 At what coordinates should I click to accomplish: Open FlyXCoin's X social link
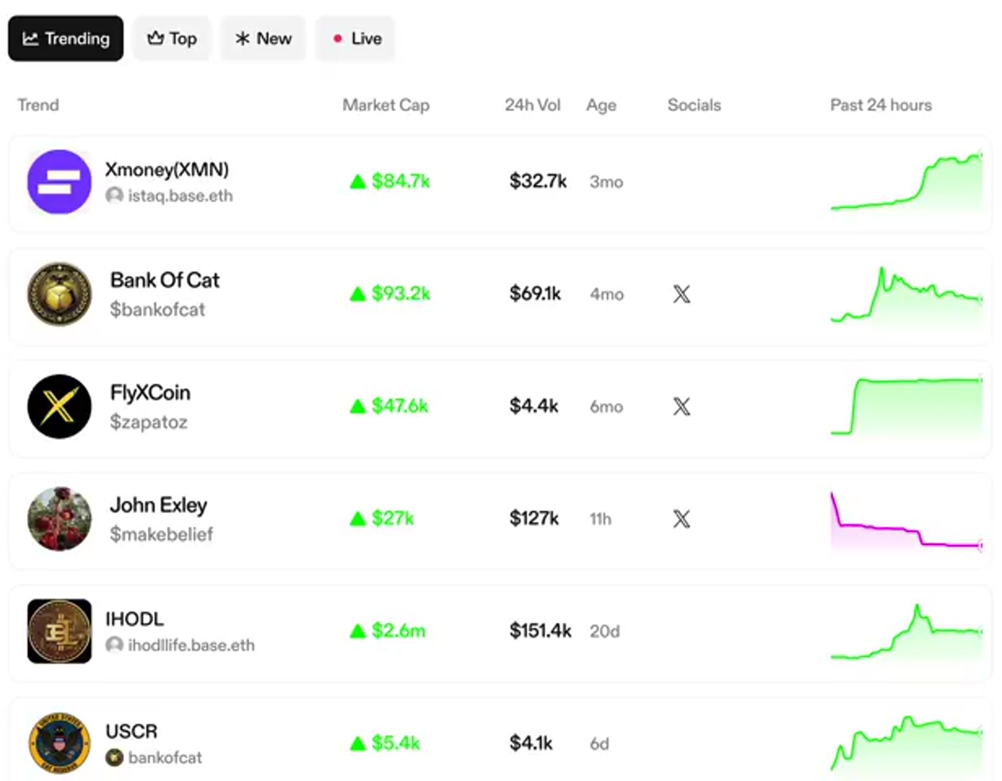(681, 406)
